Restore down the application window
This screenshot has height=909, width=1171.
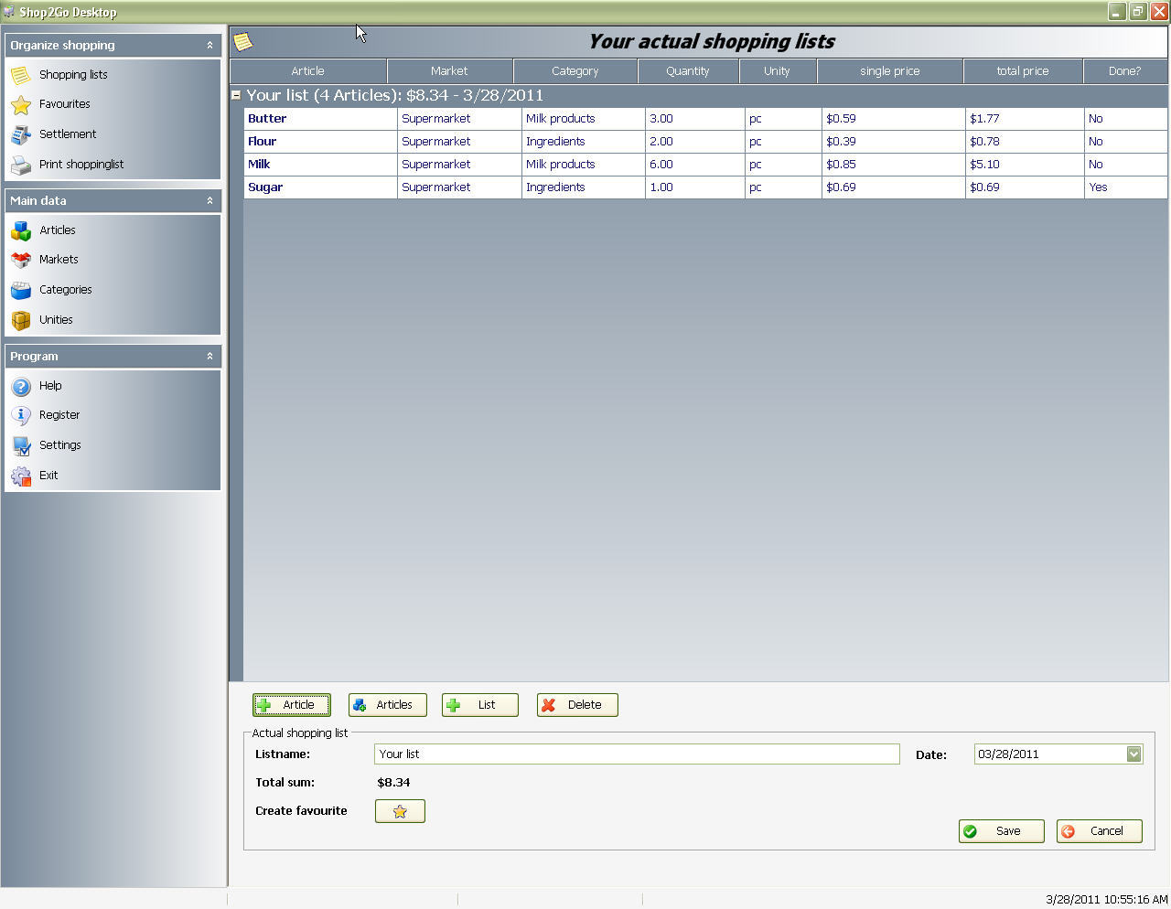point(1138,12)
